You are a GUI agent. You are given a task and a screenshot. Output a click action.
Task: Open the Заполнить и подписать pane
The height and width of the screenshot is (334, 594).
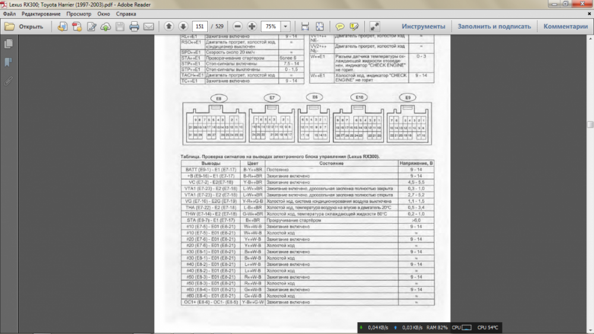(x=494, y=27)
